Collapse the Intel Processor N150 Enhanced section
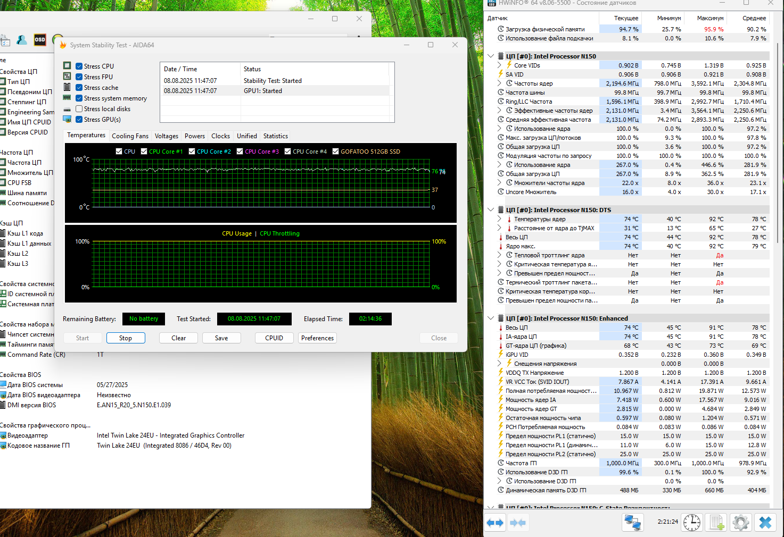Screen dimensions: 784x537 coord(491,318)
